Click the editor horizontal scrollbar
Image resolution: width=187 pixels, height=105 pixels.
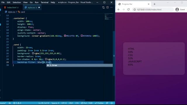click(49, 100)
